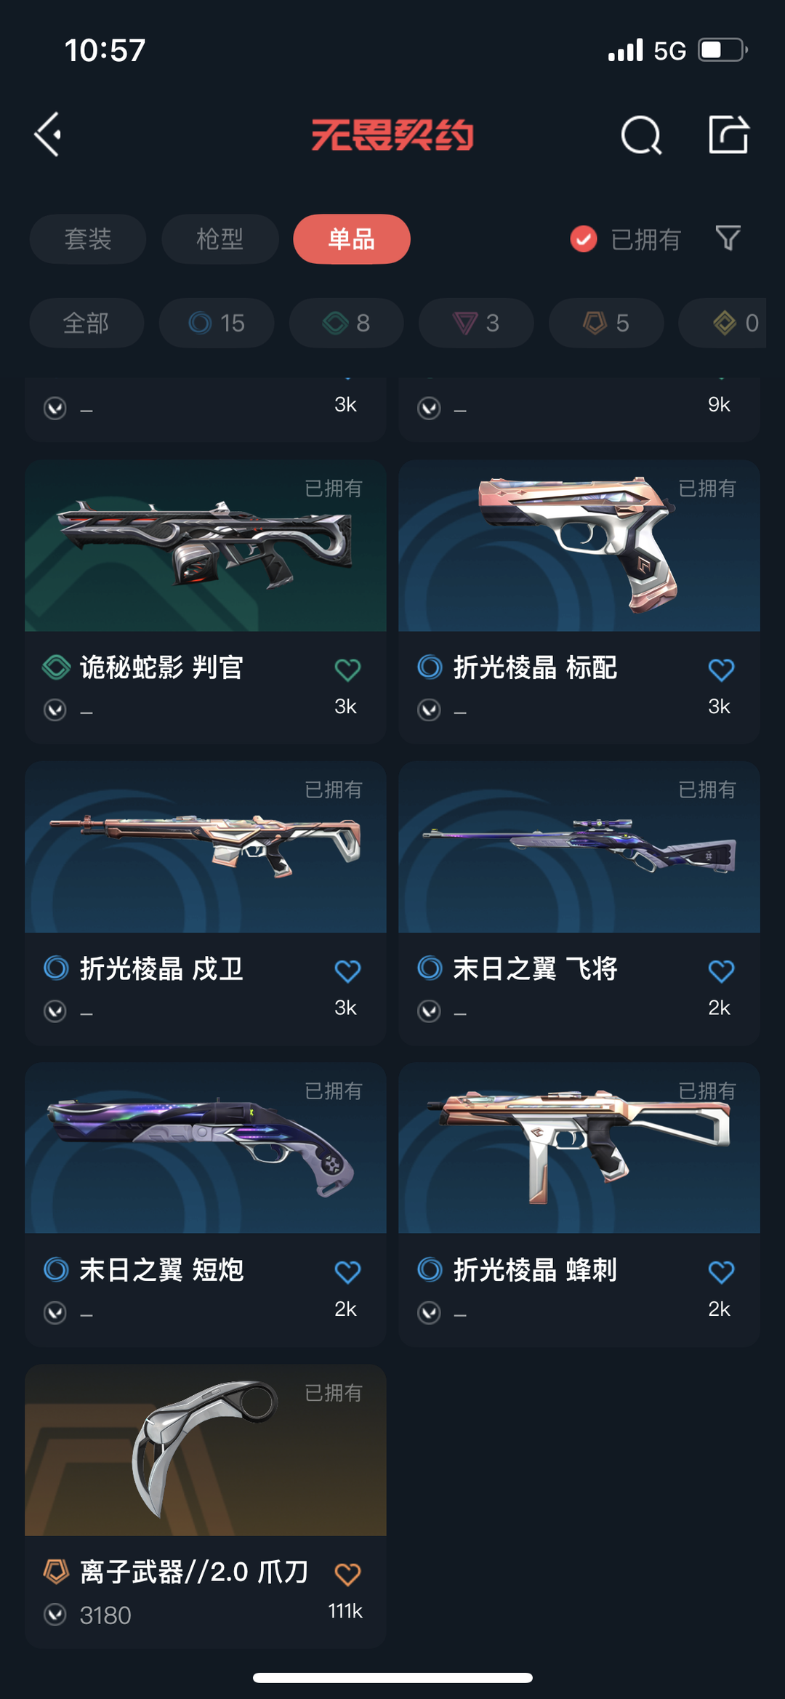
Task: Open the search magnifier icon
Action: coord(641,135)
